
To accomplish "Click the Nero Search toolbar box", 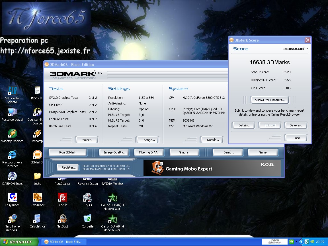I will [x=274, y=242].
